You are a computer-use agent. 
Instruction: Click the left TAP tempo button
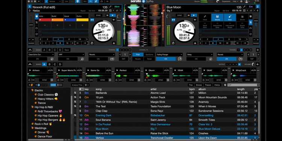point(123,59)
